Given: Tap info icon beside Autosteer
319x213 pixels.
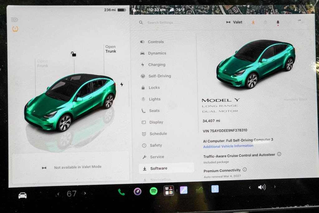Looking at the screenshot, I should click(x=279, y=154).
